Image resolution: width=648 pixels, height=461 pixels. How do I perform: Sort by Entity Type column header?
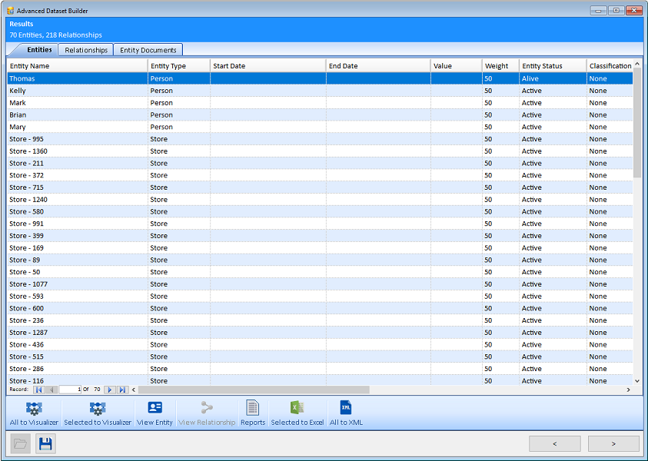click(178, 66)
